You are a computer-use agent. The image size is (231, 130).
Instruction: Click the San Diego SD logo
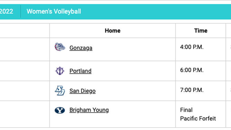click(x=60, y=91)
